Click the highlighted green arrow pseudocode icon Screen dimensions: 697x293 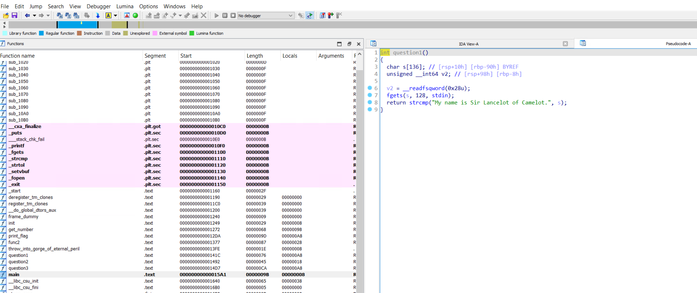(x=310, y=15)
